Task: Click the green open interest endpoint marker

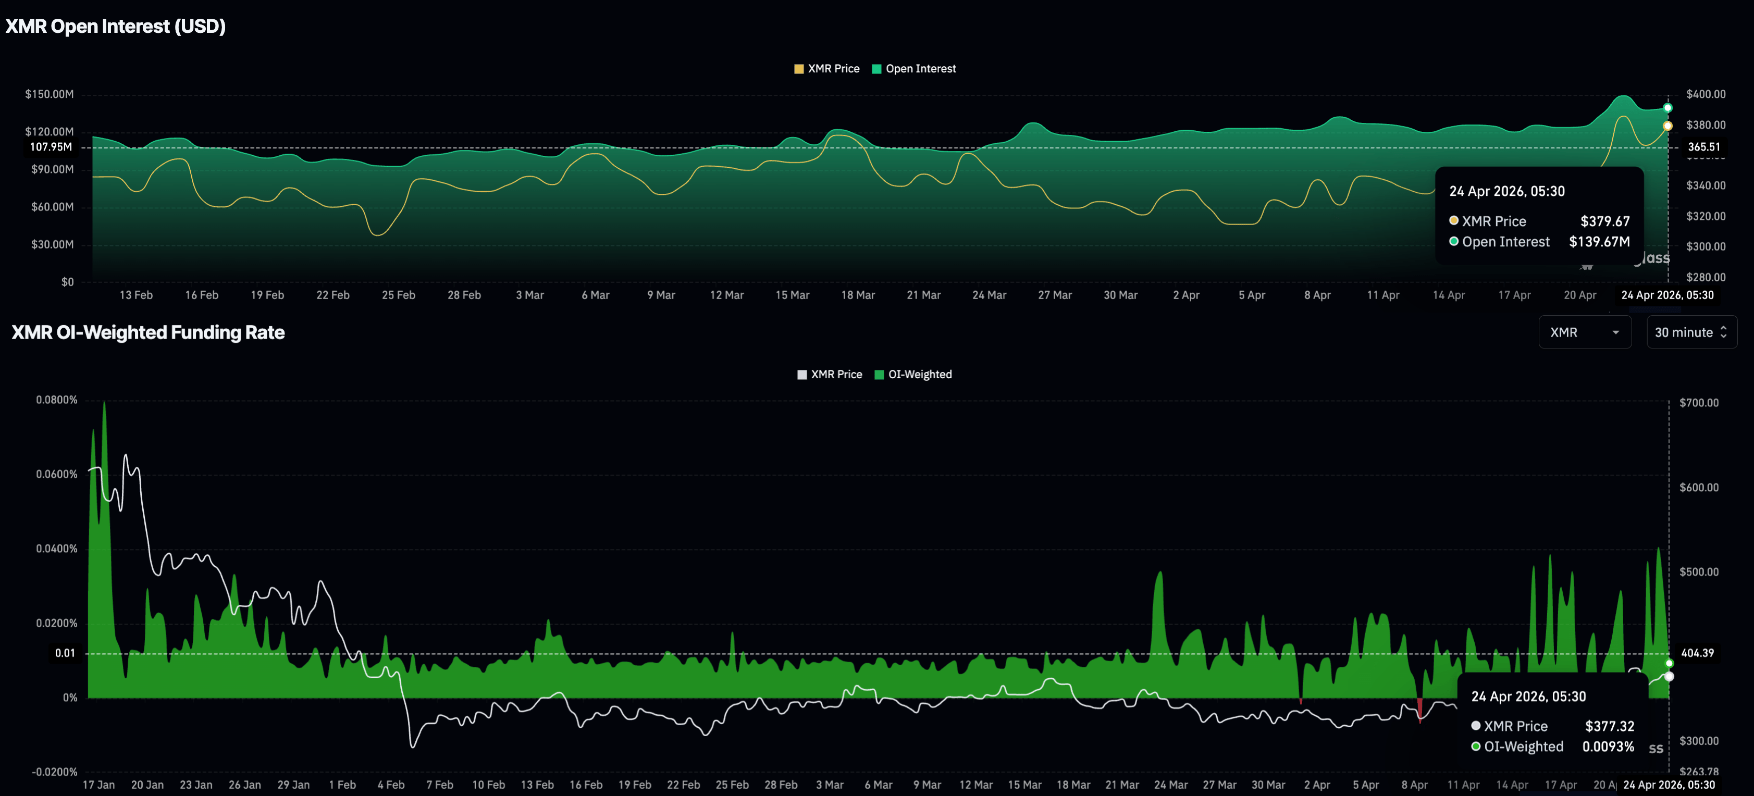Action: tap(1667, 108)
